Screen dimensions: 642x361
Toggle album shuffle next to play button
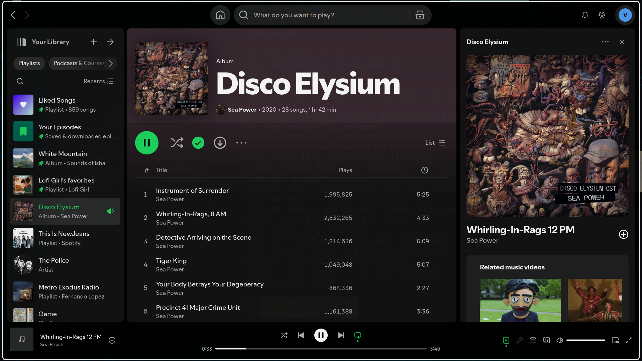(x=177, y=143)
